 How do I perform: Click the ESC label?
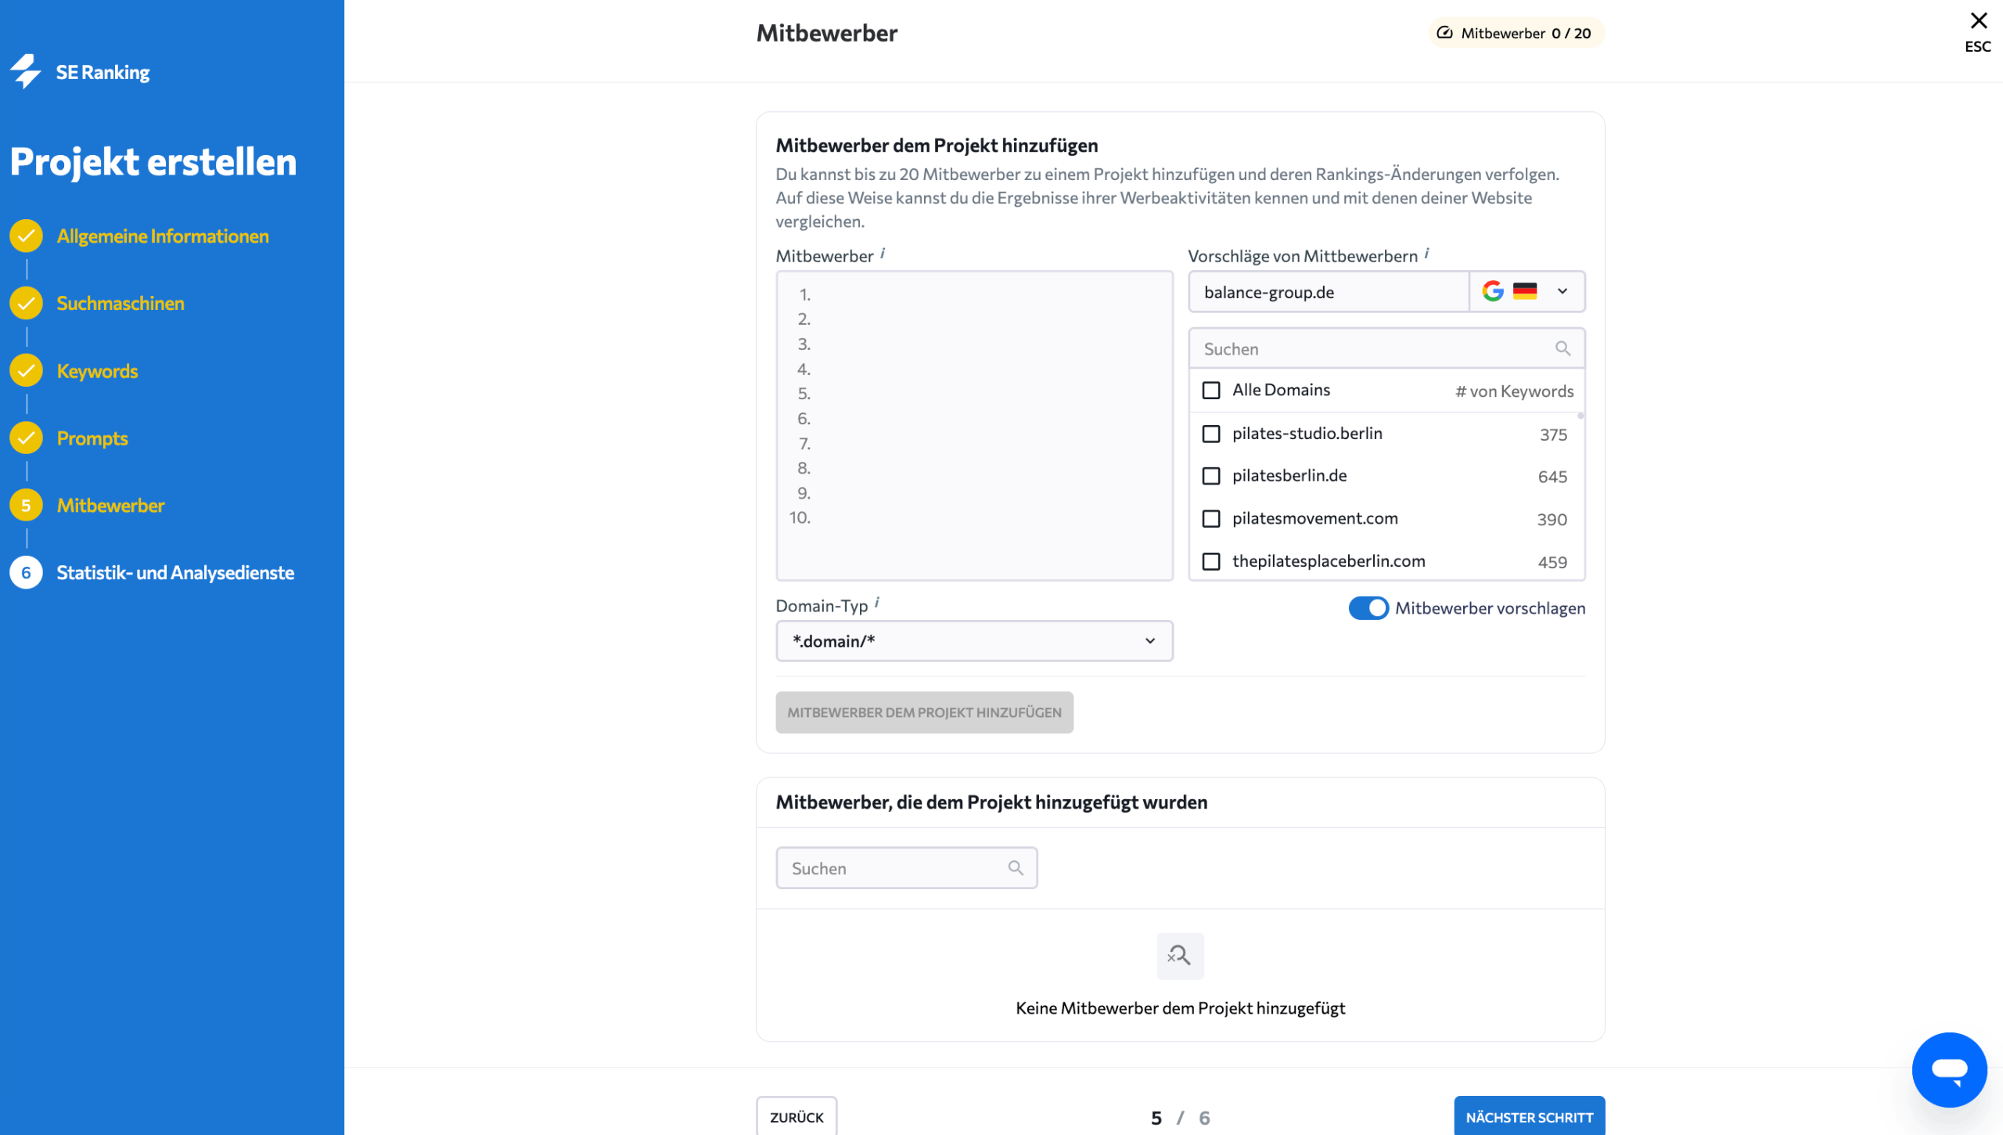click(x=1978, y=47)
